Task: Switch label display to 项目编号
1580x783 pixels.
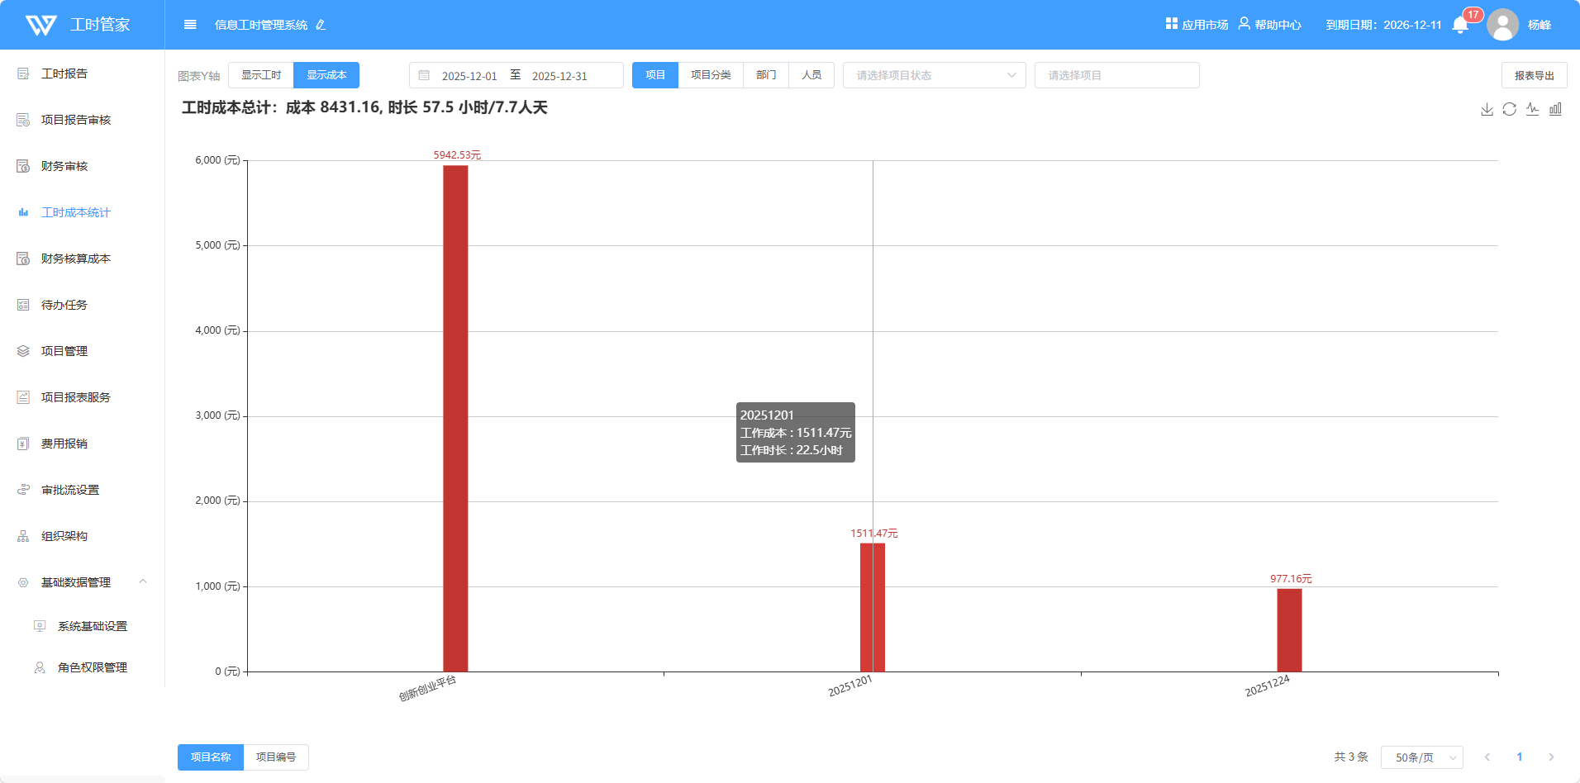Action: point(276,757)
